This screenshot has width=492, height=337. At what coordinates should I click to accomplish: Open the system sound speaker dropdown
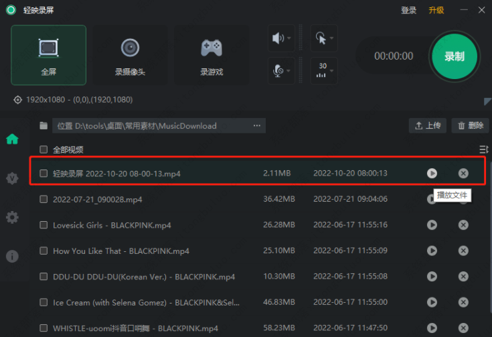(x=281, y=38)
